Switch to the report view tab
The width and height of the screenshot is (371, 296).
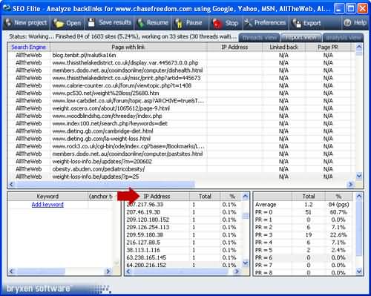(301, 38)
